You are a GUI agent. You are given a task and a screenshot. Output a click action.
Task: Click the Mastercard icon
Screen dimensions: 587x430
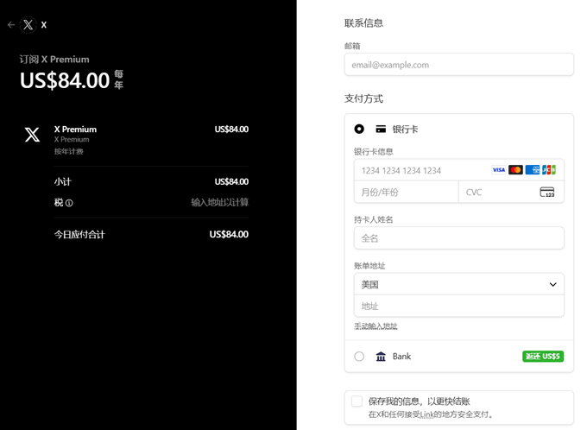click(515, 170)
